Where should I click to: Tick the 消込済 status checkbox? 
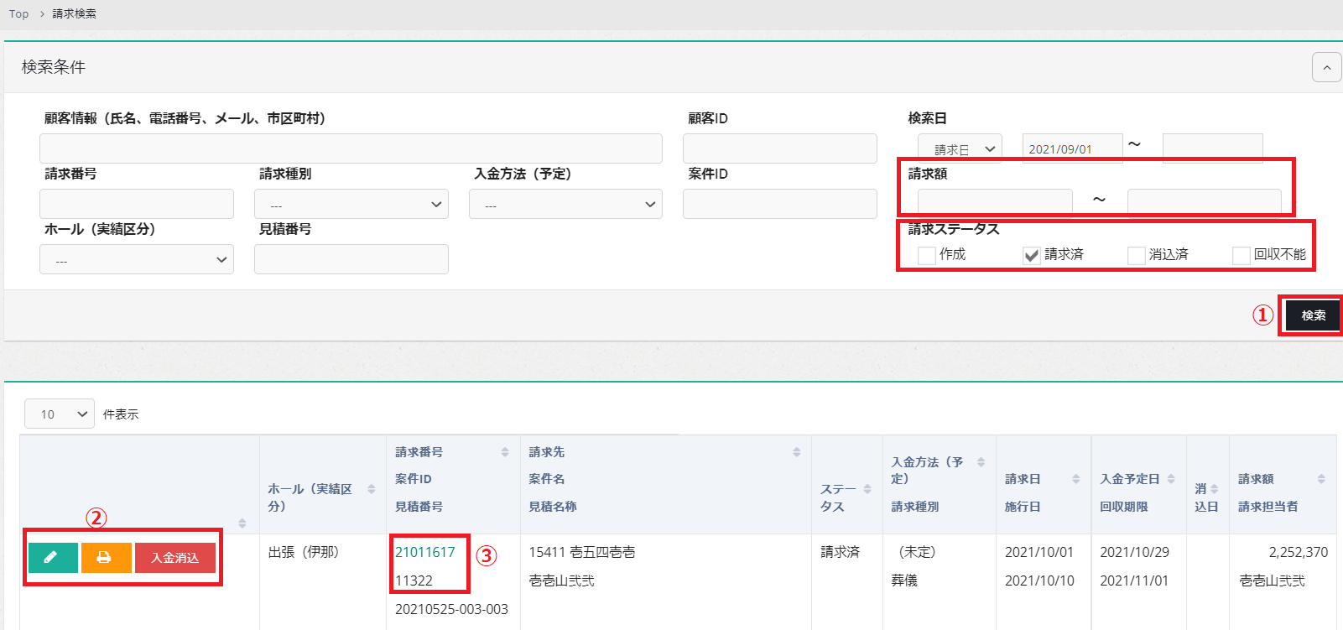coord(1137,255)
